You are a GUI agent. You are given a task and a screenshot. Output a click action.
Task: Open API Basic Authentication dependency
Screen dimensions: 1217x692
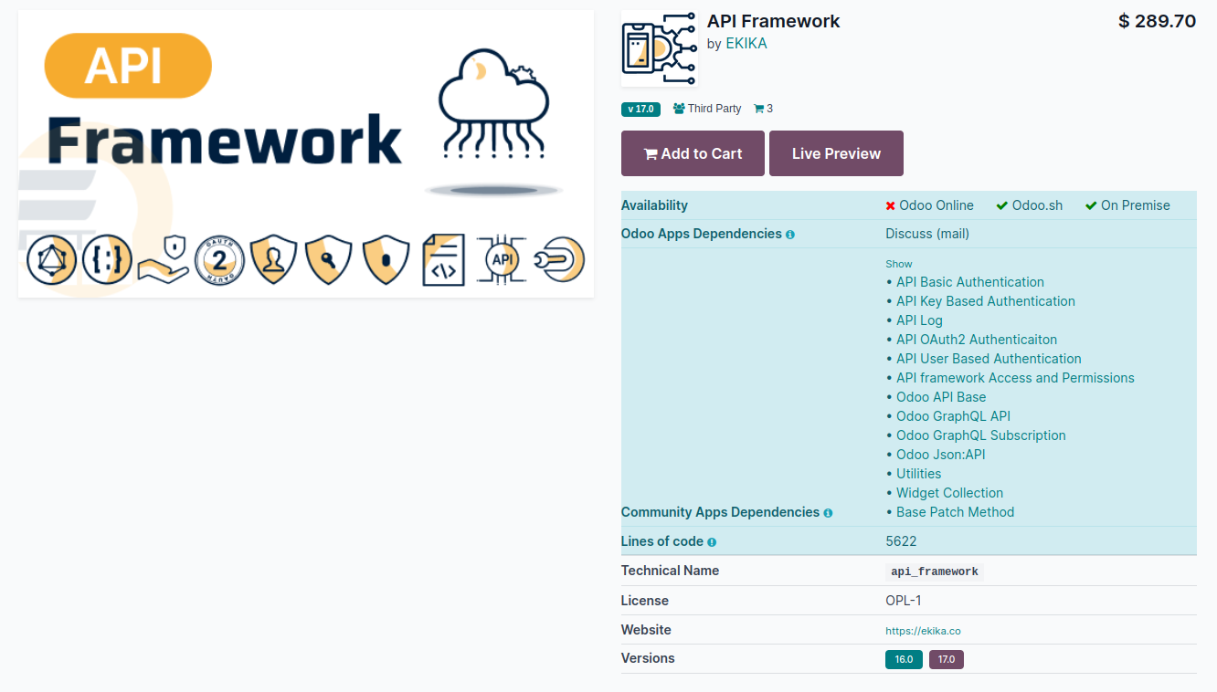970,282
